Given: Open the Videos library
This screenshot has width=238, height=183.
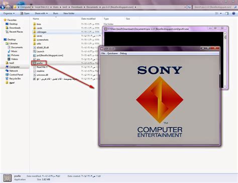Looking at the screenshot, I should click(13, 59).
